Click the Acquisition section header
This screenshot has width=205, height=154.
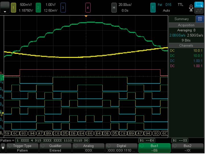click(x=186, y=25)
